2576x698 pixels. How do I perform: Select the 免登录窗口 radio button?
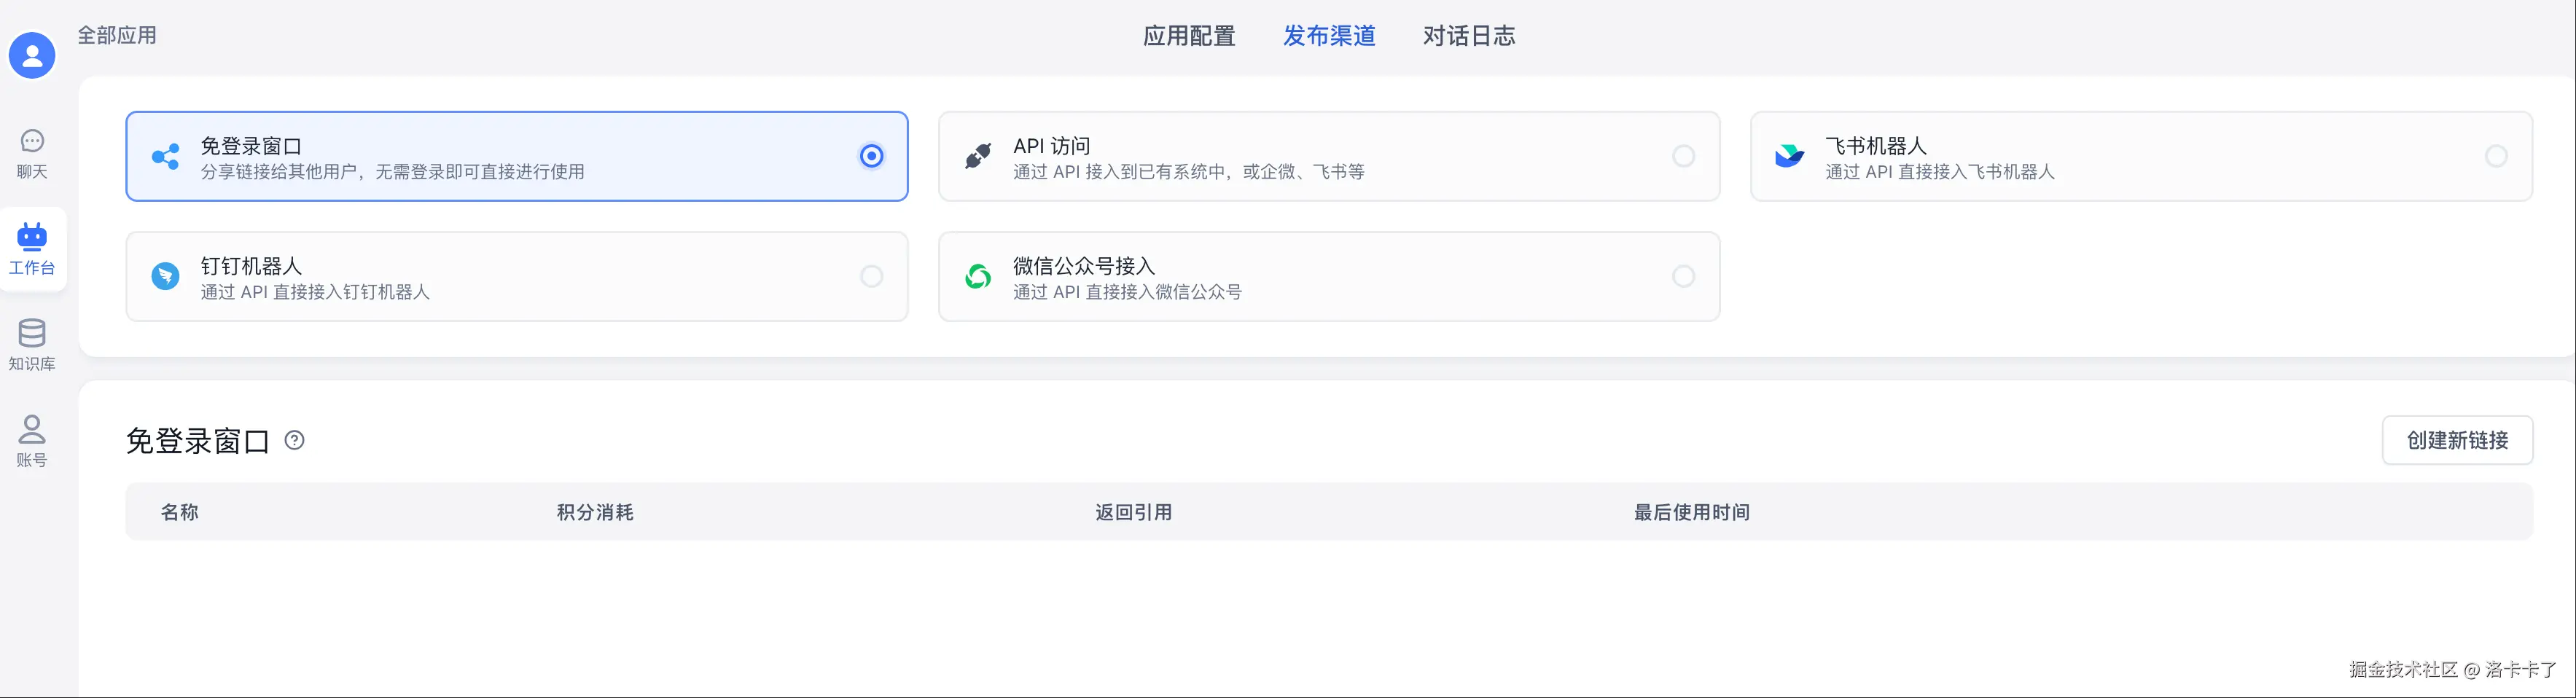(872, 156)
